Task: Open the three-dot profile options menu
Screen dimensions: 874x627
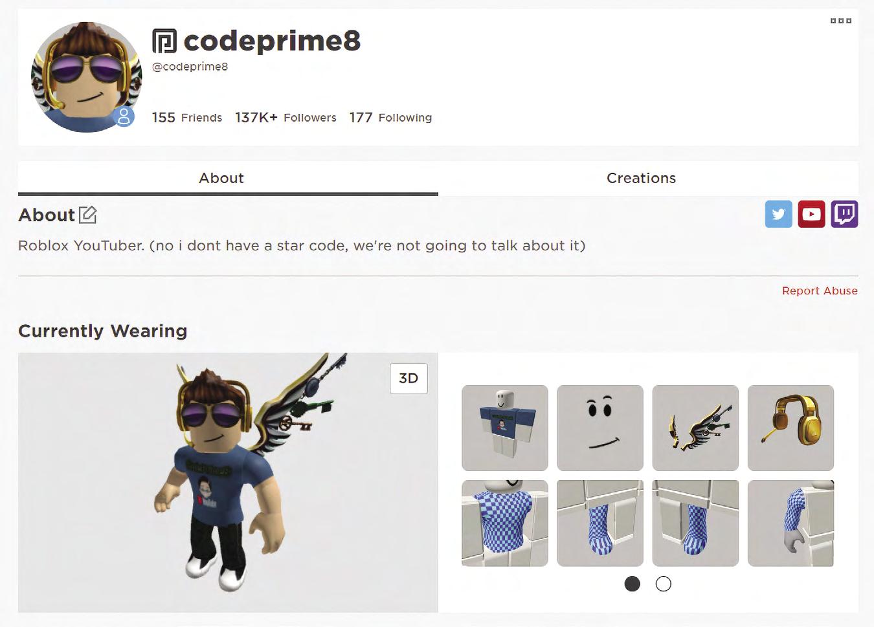Action: [841, 21]
